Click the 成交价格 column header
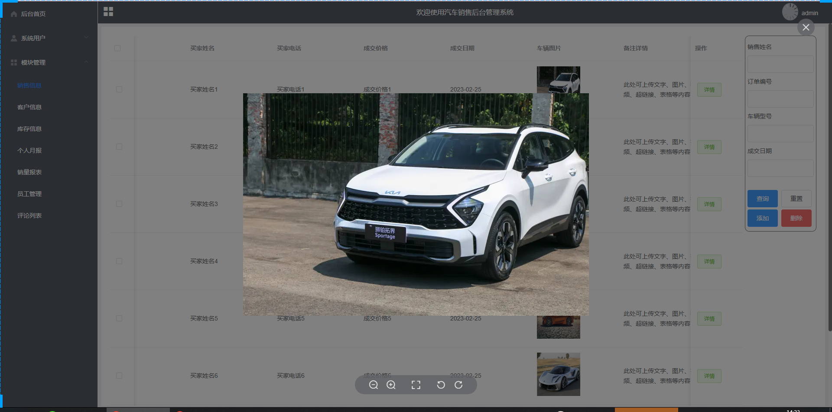Screen dimensions: 832x412 click(376, 48)
